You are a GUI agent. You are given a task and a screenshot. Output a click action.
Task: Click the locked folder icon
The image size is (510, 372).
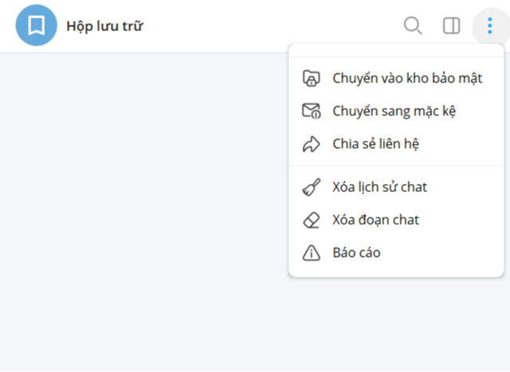pyautogui.click(x=312, y=78)
